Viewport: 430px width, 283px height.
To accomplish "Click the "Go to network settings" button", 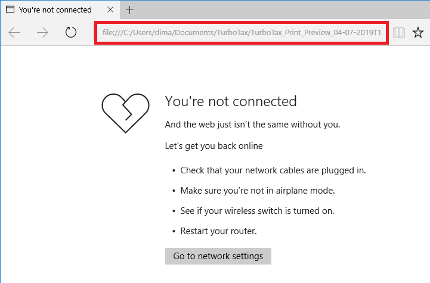I will click(218, 256).
